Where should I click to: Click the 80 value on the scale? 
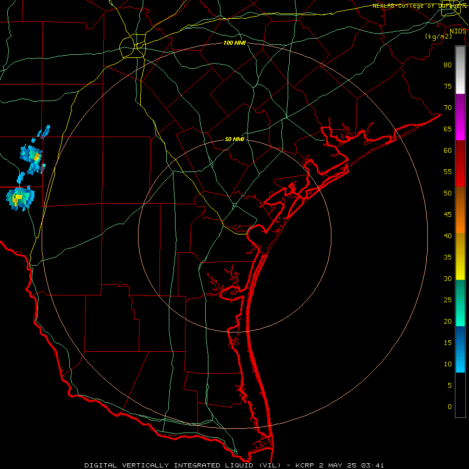click(448, 65)
